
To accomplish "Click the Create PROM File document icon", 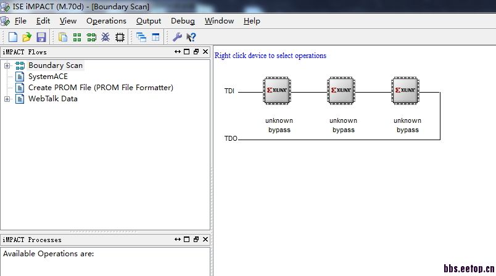I will coord(20,88).
